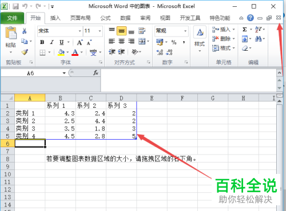Image resolution: width=286 pixels, height=211 pixels.
Task: Click AutoSum sigma icon
Action: [245, 30]
